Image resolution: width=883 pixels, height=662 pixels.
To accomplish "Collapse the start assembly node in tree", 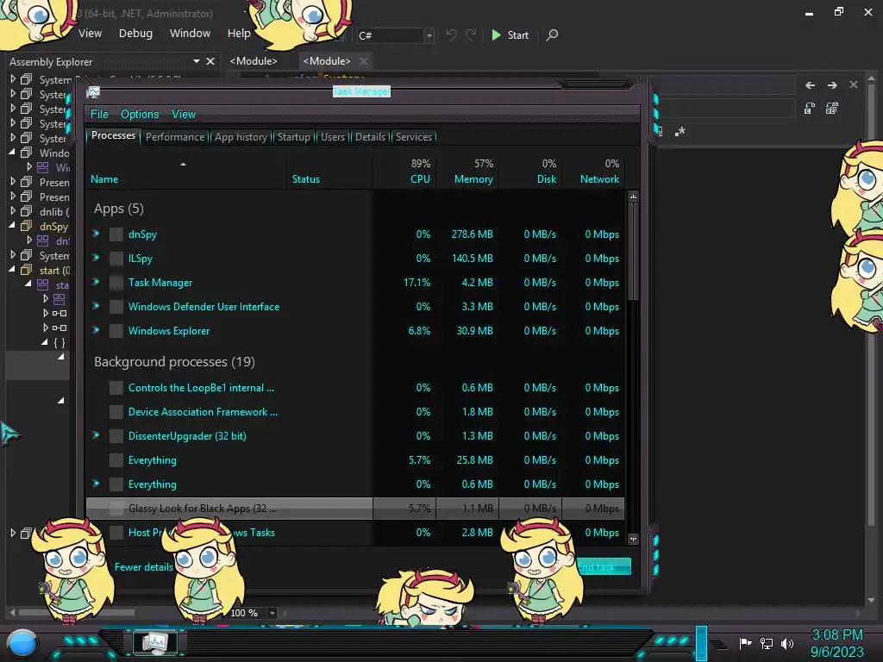I will tap(12, 269).
